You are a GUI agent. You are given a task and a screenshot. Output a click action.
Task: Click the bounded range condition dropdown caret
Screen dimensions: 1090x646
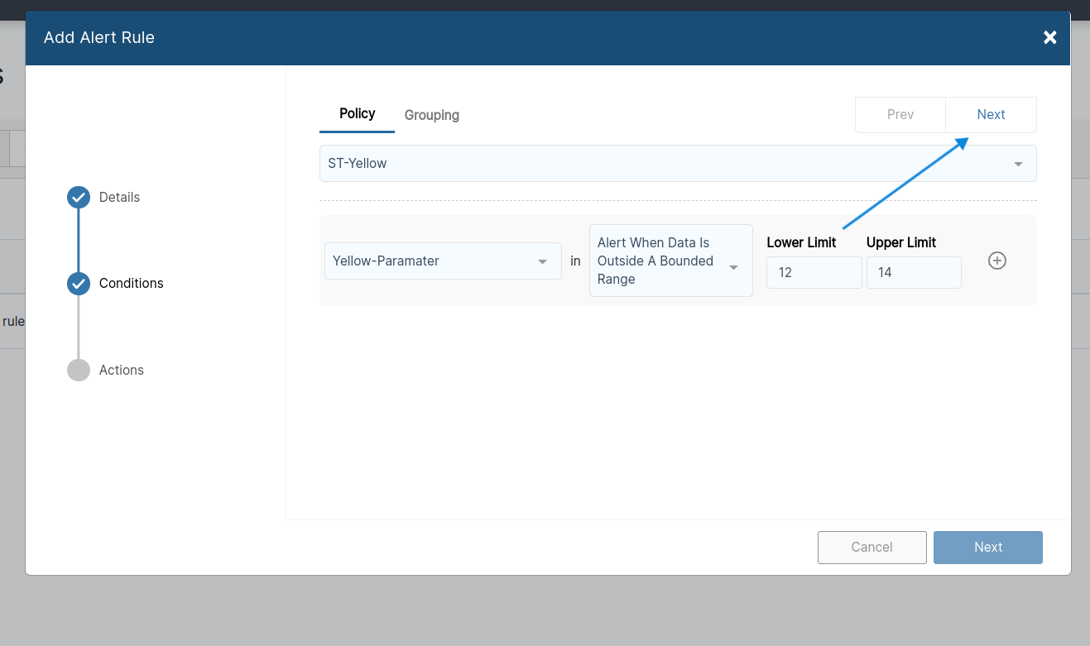coord(733,267)
